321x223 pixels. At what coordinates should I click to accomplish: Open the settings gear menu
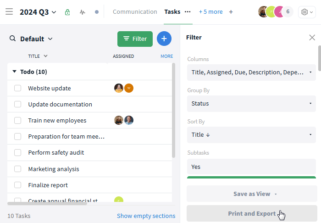click(306, 12)
